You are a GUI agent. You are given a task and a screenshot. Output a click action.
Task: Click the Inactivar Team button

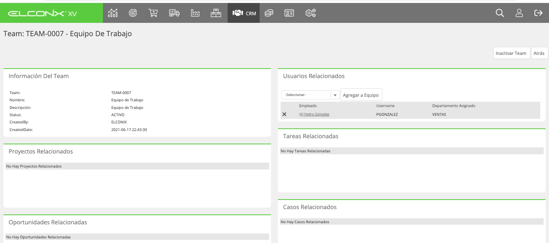point(511,53)
